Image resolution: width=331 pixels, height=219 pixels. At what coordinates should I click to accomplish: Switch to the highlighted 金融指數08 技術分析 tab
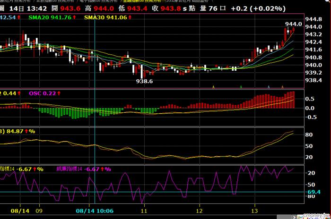[x=142, y=1]
